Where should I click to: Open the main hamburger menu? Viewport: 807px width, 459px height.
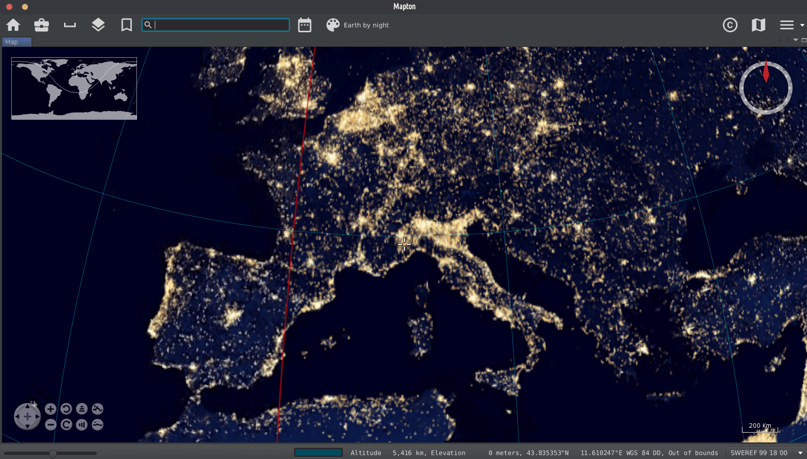pos(786,25)
